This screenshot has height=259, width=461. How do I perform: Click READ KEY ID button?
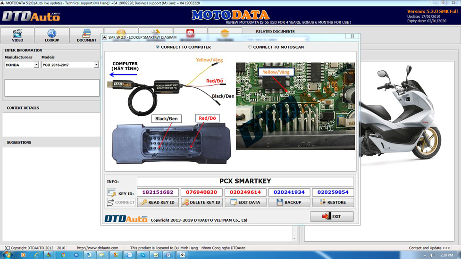point(158,202)
